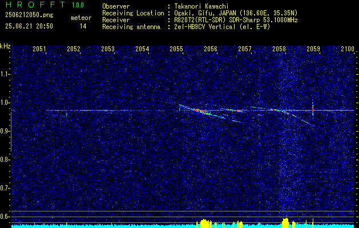Click the gray vertical range bar beside 0.9
Screen dimensions: 359x228
(11, 132)
